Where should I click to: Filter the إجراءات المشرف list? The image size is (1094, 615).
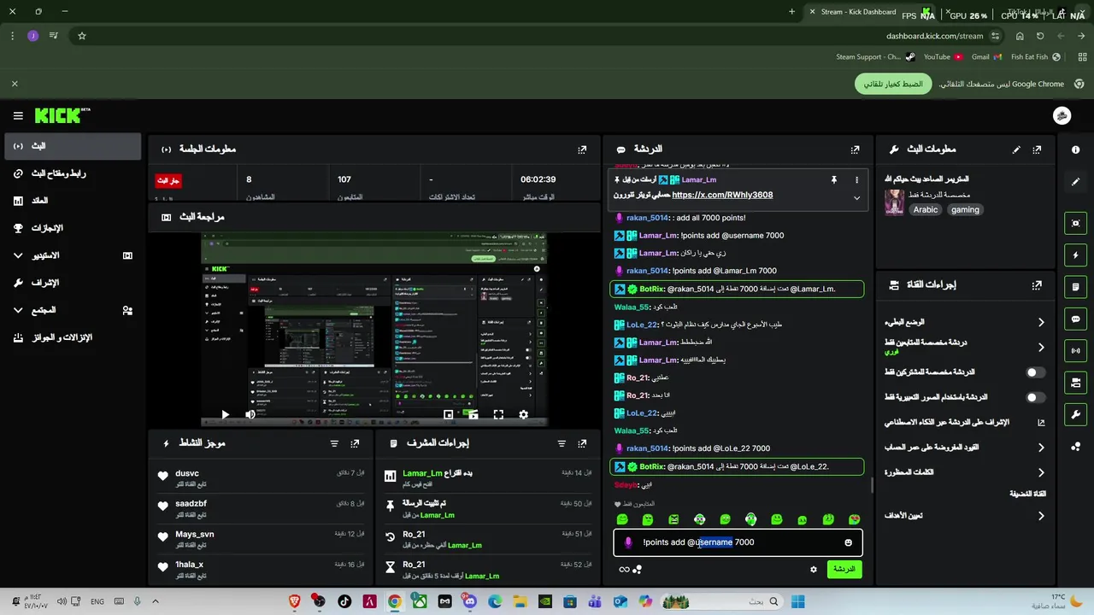pos(562,443)
